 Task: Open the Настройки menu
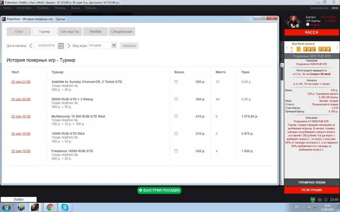tap(24, 8)
